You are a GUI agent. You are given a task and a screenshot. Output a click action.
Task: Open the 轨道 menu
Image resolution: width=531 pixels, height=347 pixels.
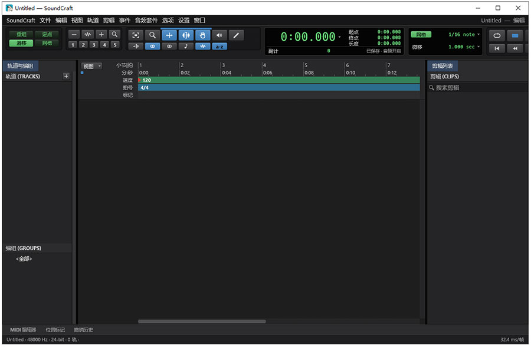coord(93,20)
